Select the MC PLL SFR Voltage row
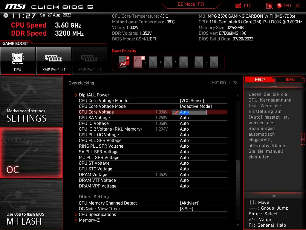 (x=153, y=158)
